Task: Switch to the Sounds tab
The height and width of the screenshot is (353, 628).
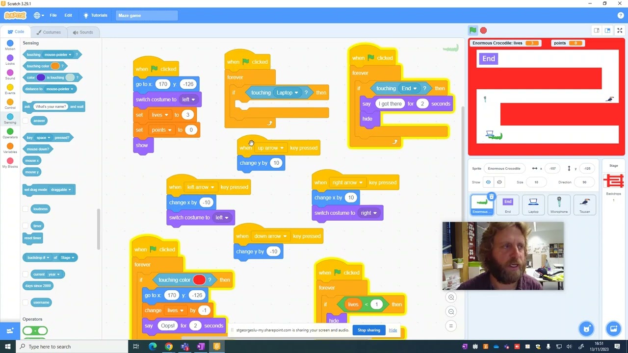Action: click(82, 32)
